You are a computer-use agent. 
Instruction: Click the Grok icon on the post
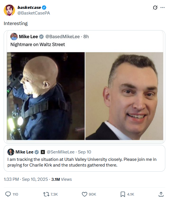click(x=155, y=8)
